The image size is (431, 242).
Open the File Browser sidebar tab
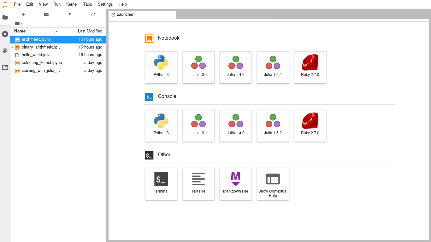click(5, 17)
